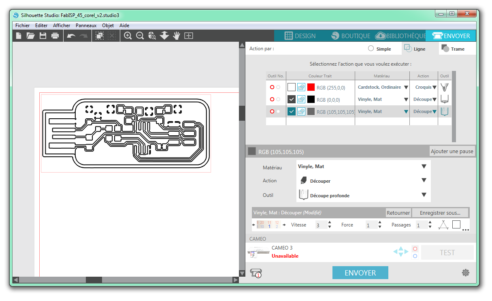Open the send settings gear
Viewport: 492px width, 301px height.
[x=466, y=273]
